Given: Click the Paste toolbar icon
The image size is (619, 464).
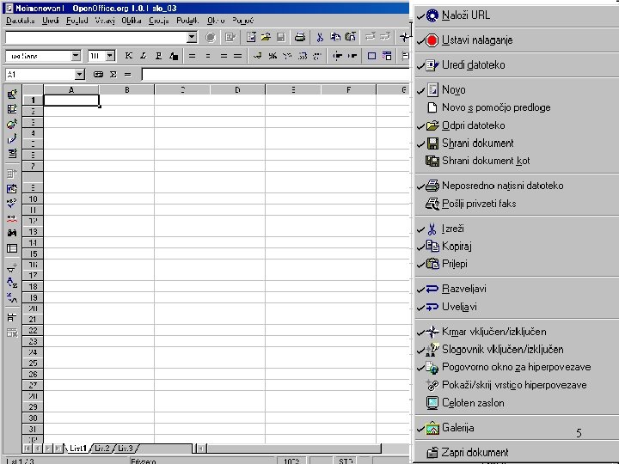Looking at the screenshot, I should [x=350, y=38].
